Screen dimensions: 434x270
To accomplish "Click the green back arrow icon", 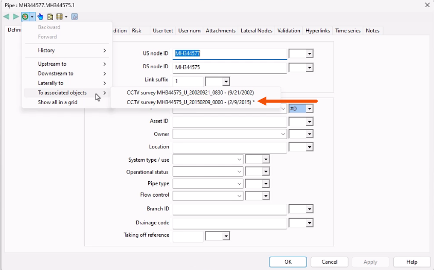I will [6, 16].
